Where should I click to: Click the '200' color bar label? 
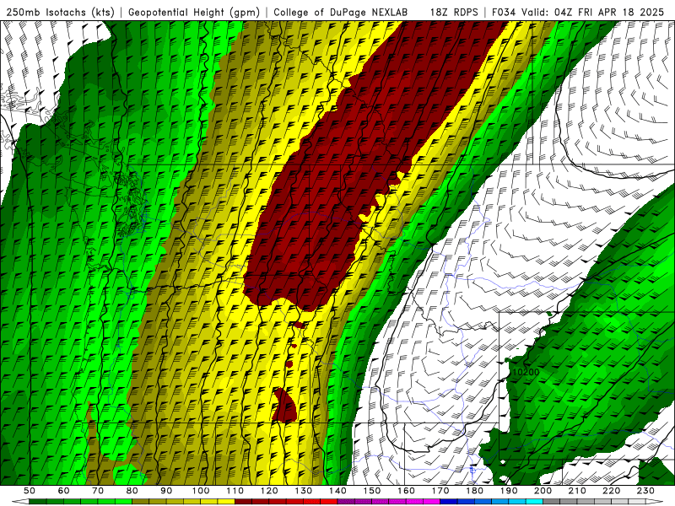click(543, 491)
